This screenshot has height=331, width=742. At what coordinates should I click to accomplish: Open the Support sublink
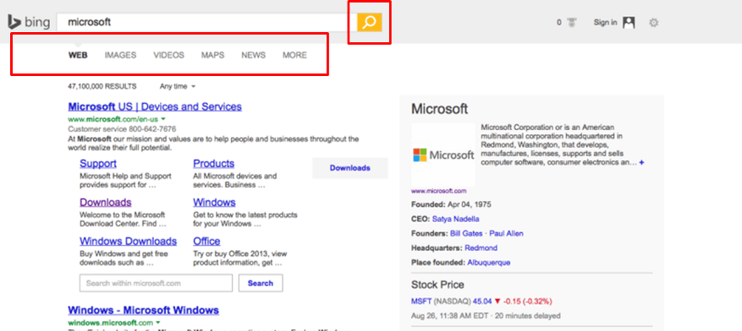coord(98,163)
